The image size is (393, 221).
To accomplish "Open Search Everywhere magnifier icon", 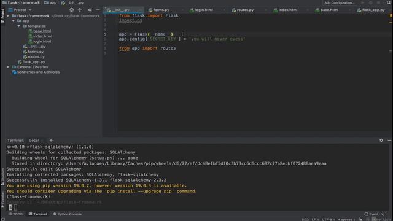I will 389,2.
